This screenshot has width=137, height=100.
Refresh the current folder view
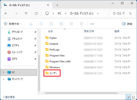point(36,13)
